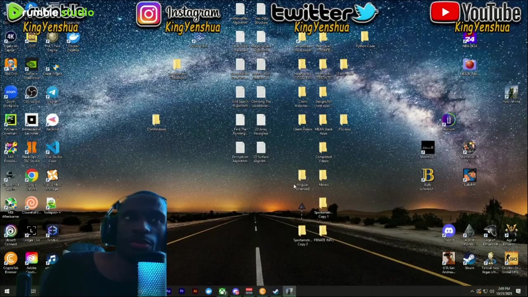The height and width of the screenshot is (297, 528).
Task: Select the Level Order Traversal file
Action: [x=240, y=42]
